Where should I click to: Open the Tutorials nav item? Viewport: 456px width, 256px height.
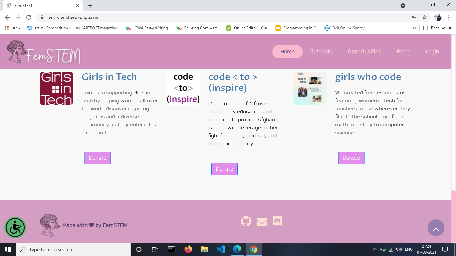(x=321, y=52)
